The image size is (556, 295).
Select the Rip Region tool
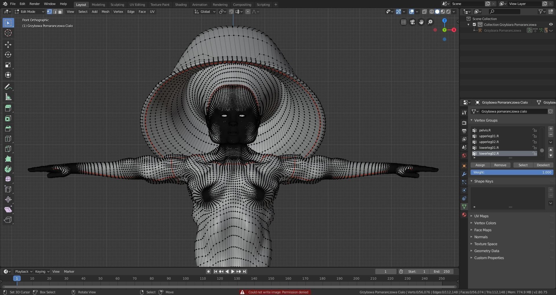point(8,220)
